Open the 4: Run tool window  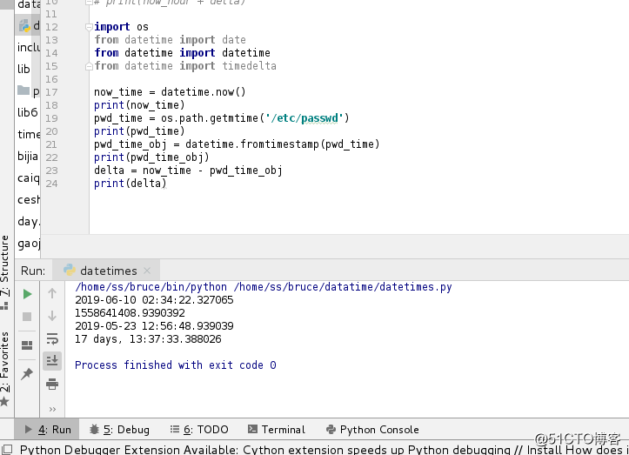click(47, 430)
